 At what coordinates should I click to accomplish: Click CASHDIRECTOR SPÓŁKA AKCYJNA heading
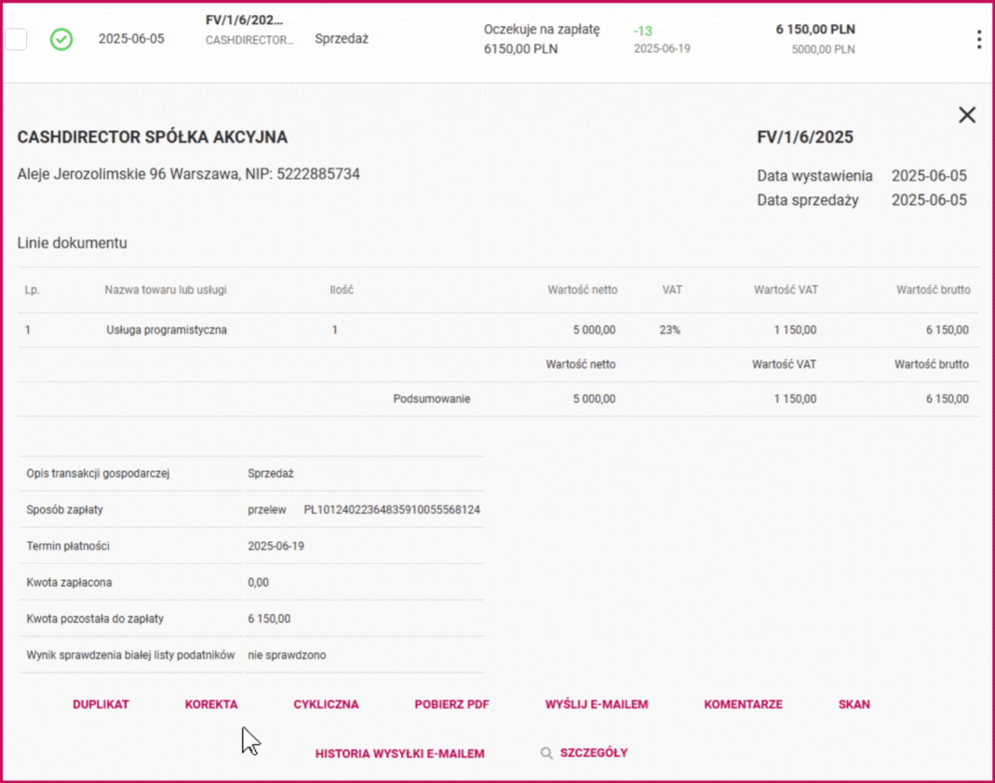click(153, 137)
